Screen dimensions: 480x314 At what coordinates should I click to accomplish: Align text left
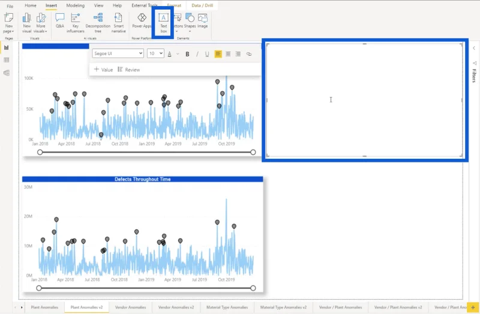[x=218, y=54]
